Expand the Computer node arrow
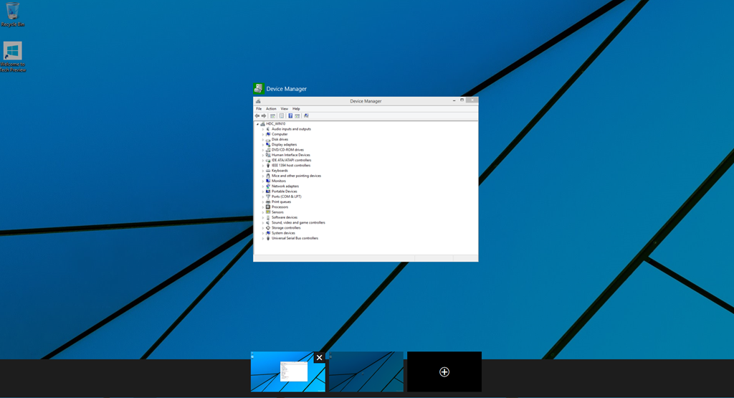This screenshot has height=398, width=734. [263, 134]
